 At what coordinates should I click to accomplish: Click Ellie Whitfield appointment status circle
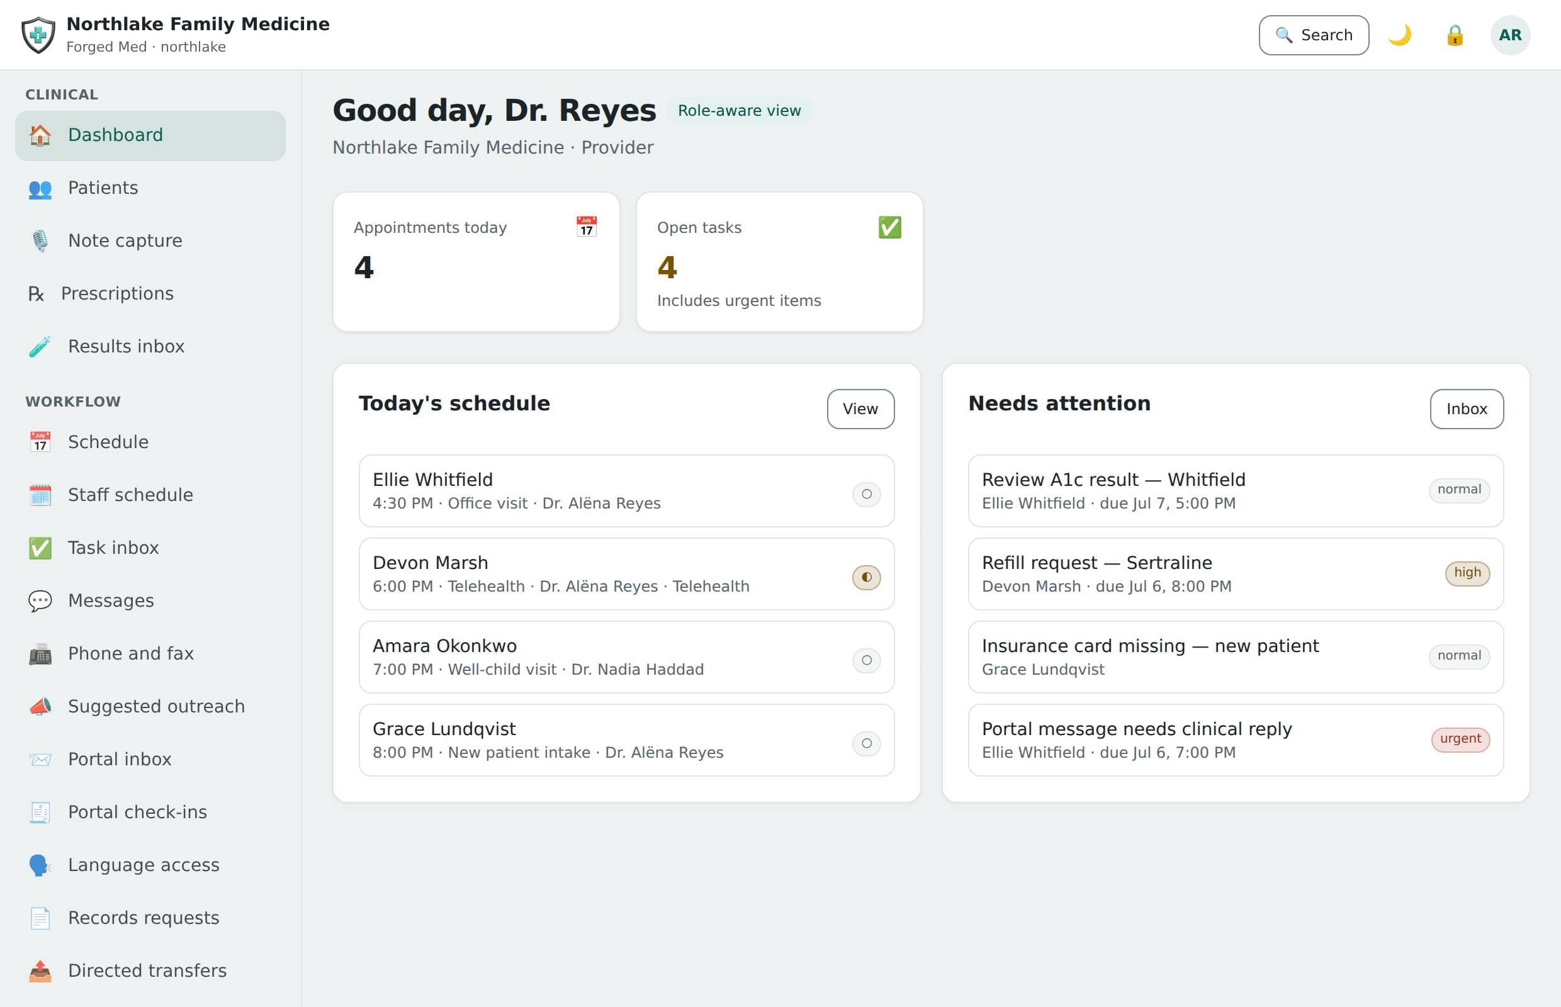click(x=866, y=494)
